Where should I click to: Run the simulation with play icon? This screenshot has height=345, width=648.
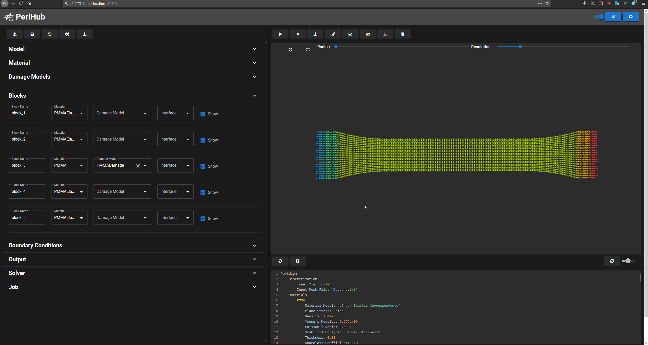click(280, 34)
